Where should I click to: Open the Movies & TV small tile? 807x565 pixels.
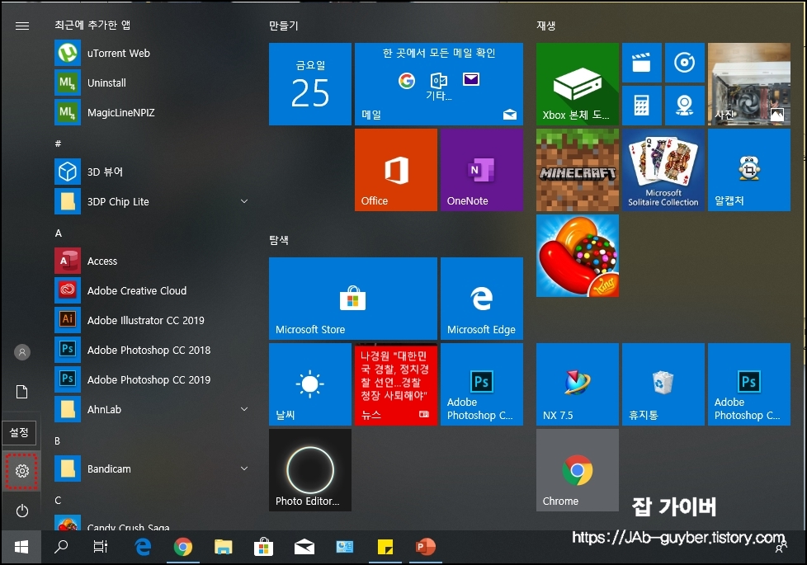point(642,63)
